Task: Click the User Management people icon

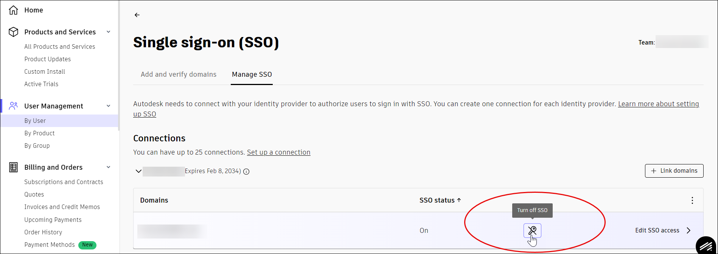Action: 14,106
